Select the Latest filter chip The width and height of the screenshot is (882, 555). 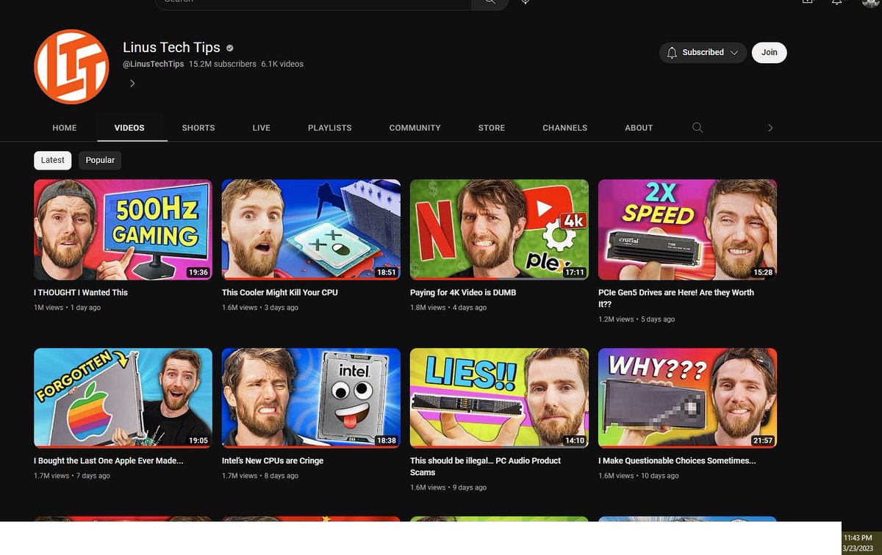pyautogui.click(x=53, y=160)
